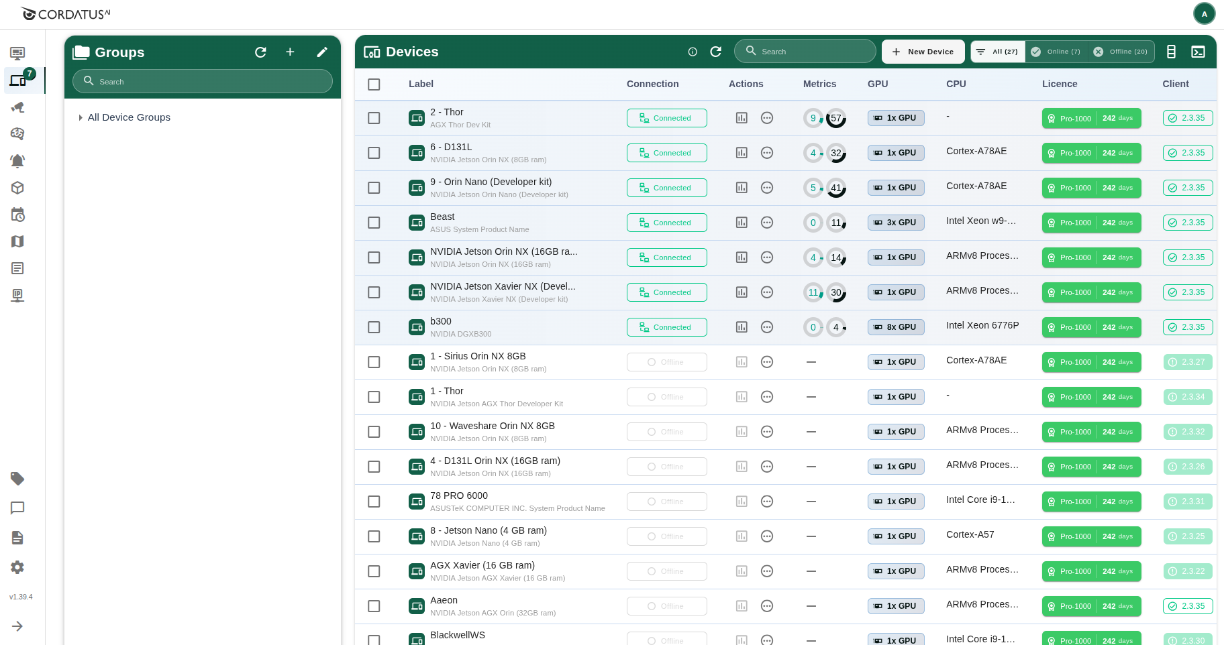Click the 57 metric gauge for 2 - Thor
This screenshot has height=645, width=1224.
point(836,118)
